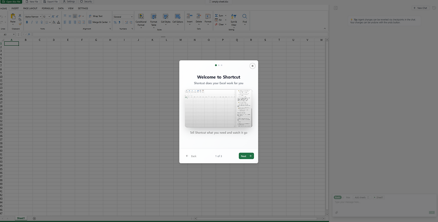Switch to the INSERT ribbon tab
Screen dimensions: 438x222
click(x=15, y=8)
